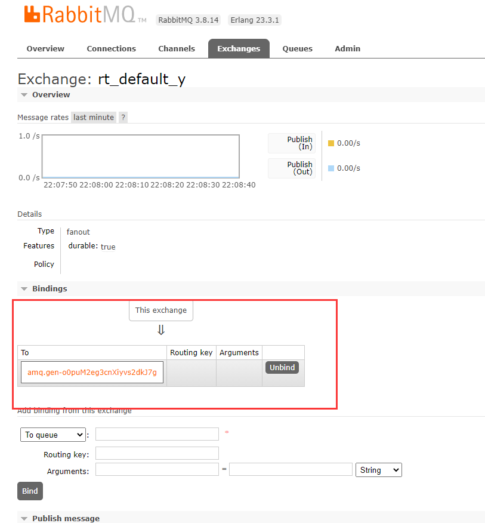This screenshot has height=523, width=485.
Task: Collapse the Bindings section
Action: pyautogui.click(x=50, y=288)
